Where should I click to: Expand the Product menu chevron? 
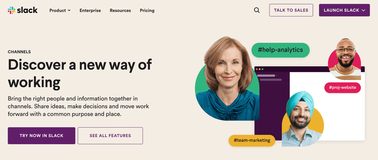pos(69,10)
